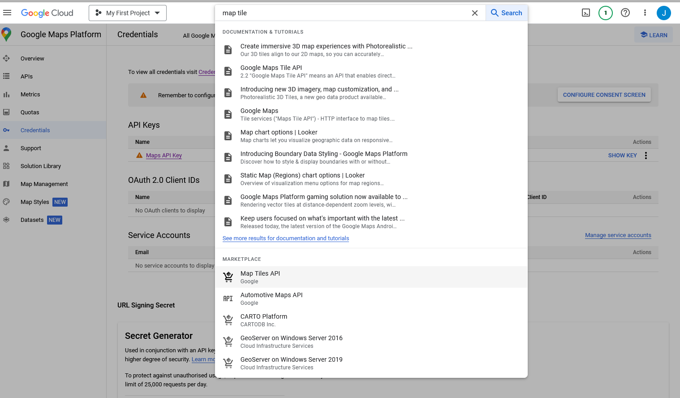The height and width of the screenshot is (398, 680).
Task: Open Google Maps Platform gaming solution result
Action: (x=371, y=200)
